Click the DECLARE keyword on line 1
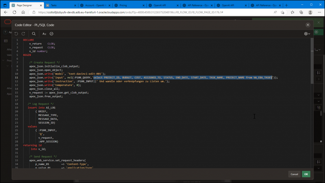Viewport: 325px width, 183px height. [x=28, y=40]
